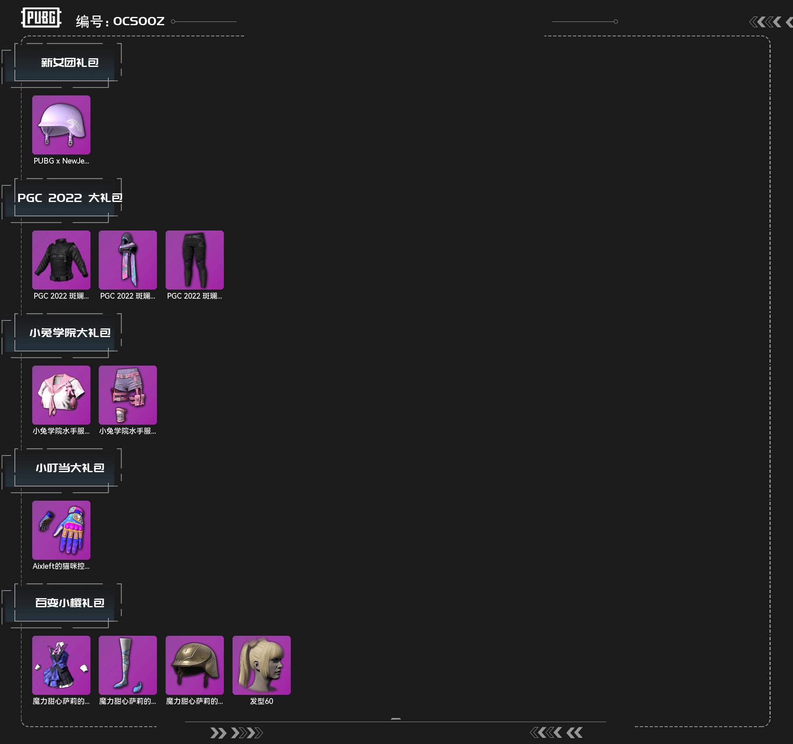Click the 编号: OCS00Z account number text
The height and width of the screenshot is (744, 793).
tap(120, 21)
